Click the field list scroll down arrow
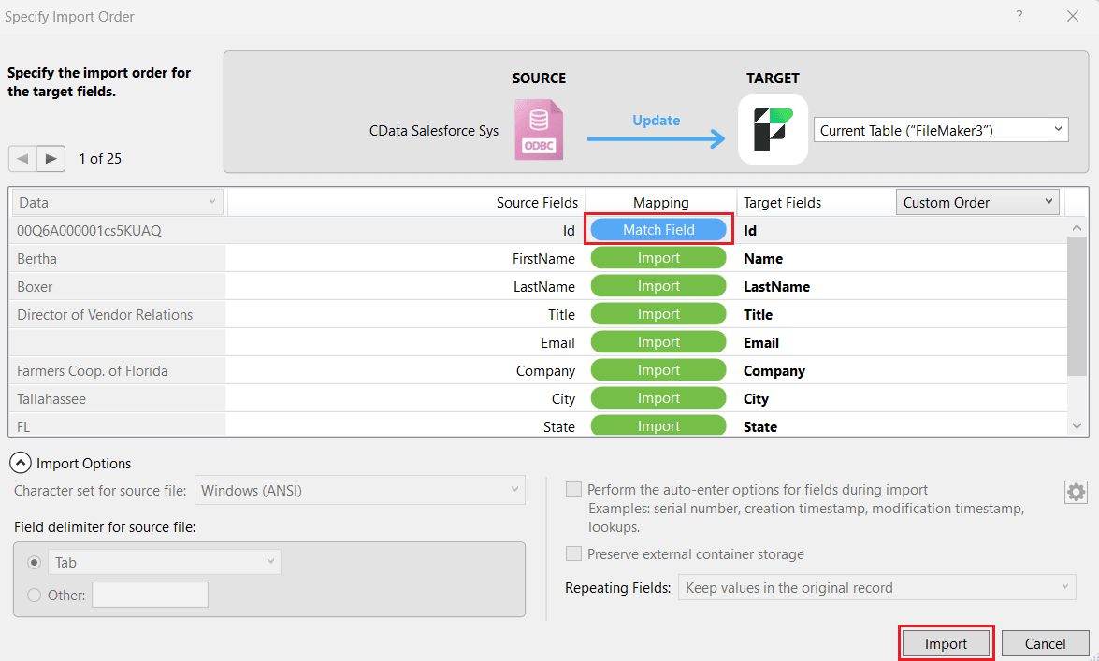Viewport: 1099px width, 661px height. (1077, 426)
